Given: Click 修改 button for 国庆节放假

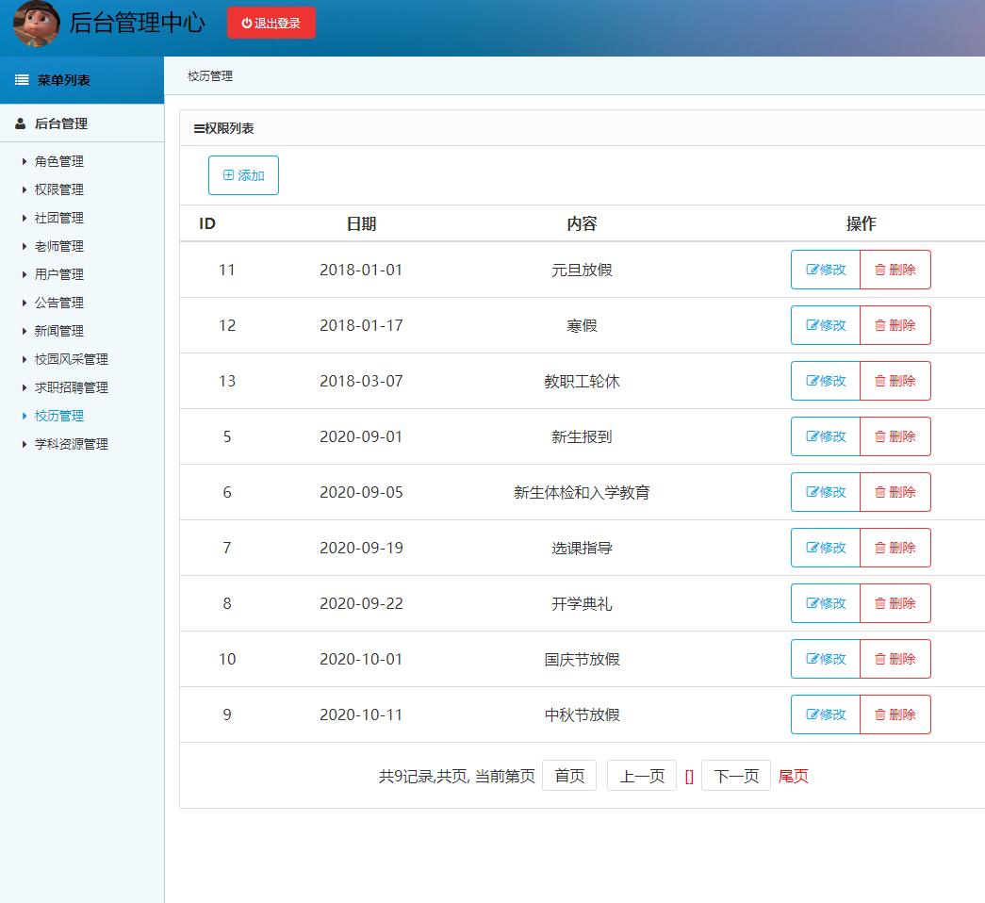Looking at the screenshot, I should (x=826, y=659).
